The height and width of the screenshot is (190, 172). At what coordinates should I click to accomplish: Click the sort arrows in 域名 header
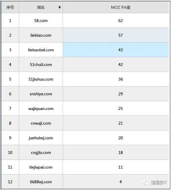click(x=59, y=7)
